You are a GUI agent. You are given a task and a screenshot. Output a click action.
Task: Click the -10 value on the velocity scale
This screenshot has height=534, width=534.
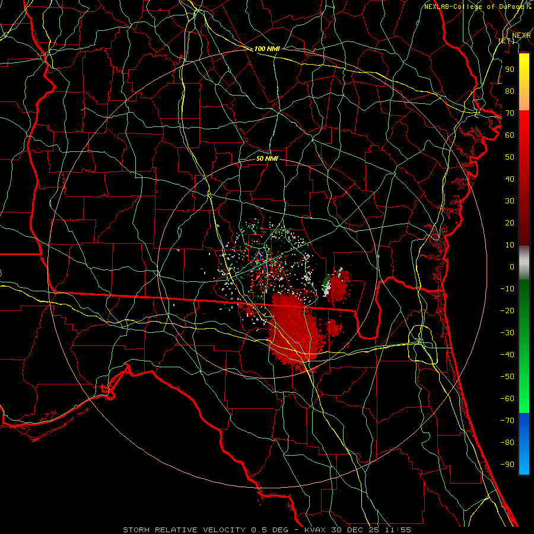(507, 289)
